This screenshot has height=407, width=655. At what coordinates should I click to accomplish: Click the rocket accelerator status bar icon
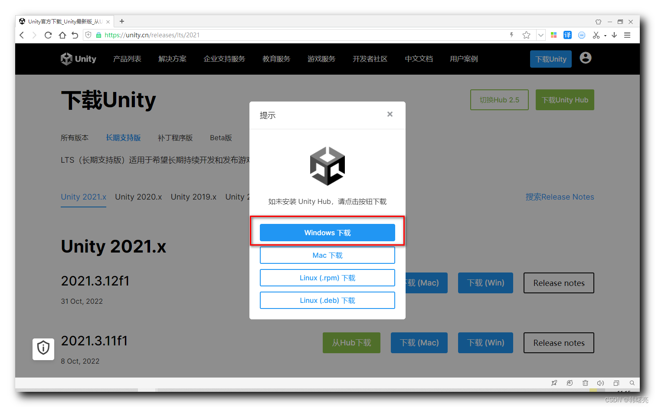[554, 383]
